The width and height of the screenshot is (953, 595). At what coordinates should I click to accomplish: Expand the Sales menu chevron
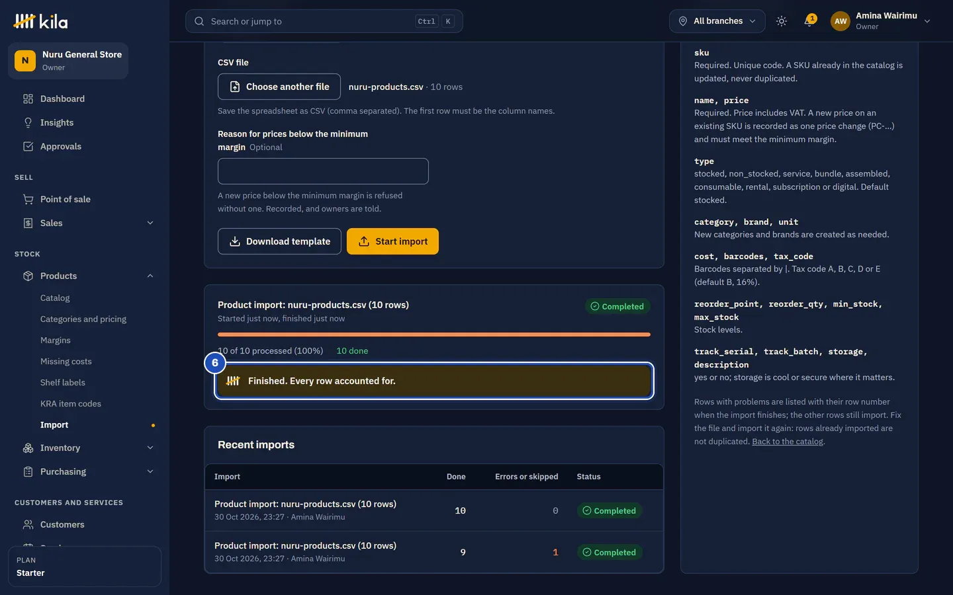(x=150, y=223)
